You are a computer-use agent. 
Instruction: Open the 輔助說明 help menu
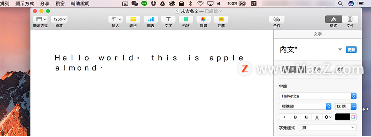80,4
